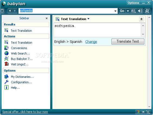Image resolution: width=153 pixels, height=115 pixels.
Task: Click the Babylon logo icon in title bar
Action: [4, 4]
